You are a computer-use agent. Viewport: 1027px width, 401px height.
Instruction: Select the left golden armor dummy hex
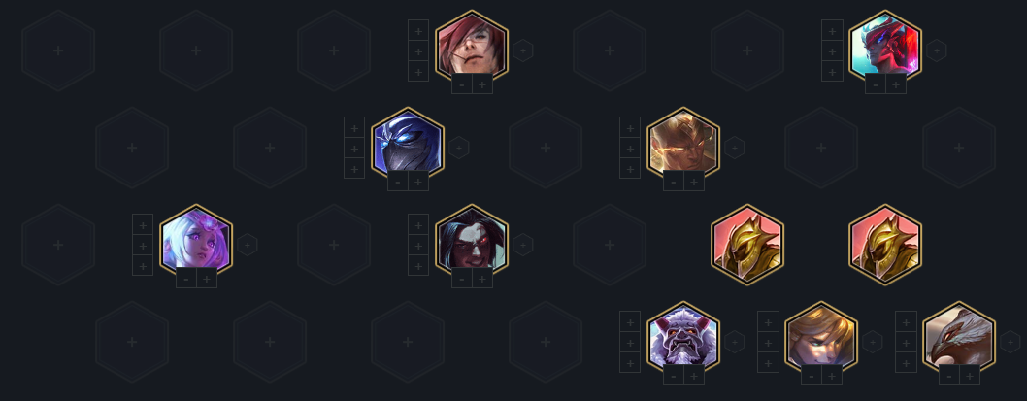coord(747,245)
